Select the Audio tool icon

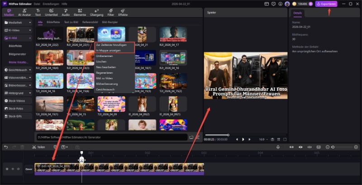[x=66, y=12]
